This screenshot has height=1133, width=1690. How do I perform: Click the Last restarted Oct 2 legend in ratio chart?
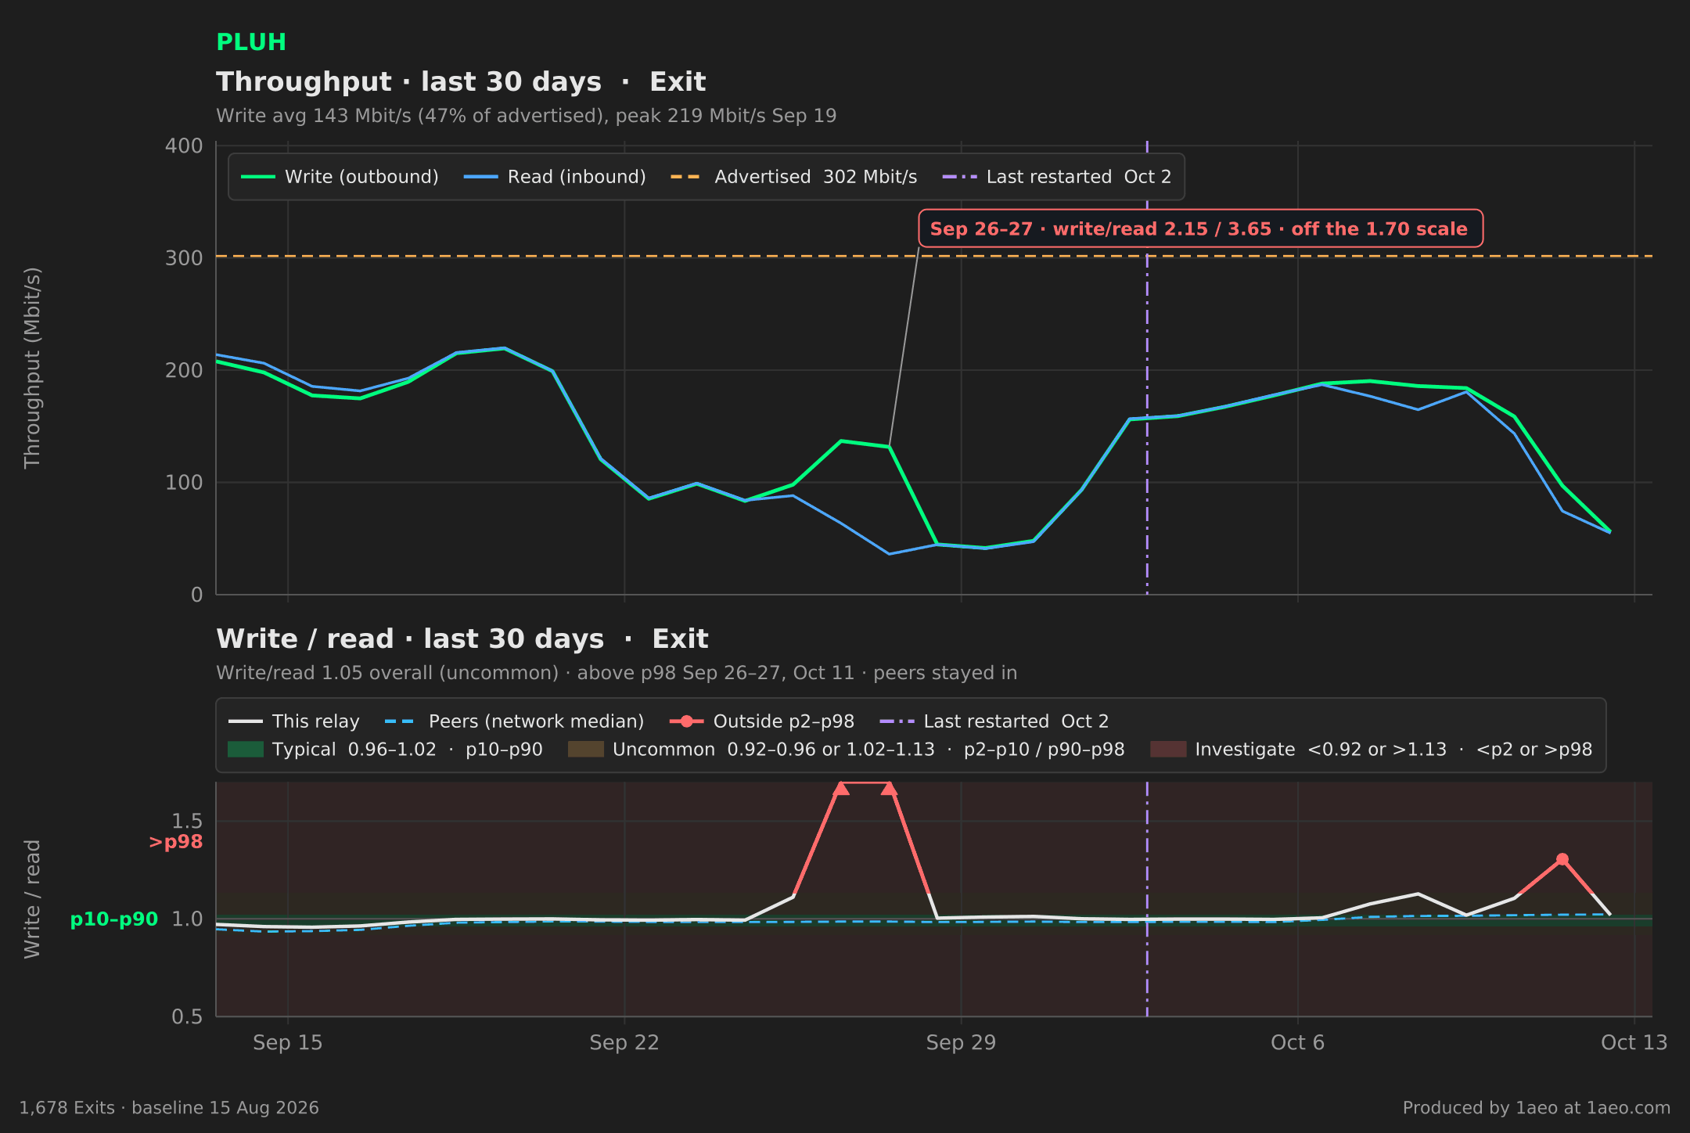(994, 721)
